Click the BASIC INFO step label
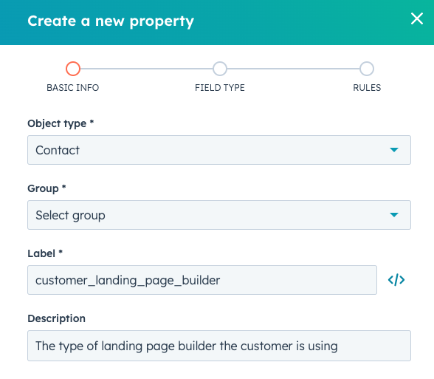 pyautogui.click(x=73, y=87)
